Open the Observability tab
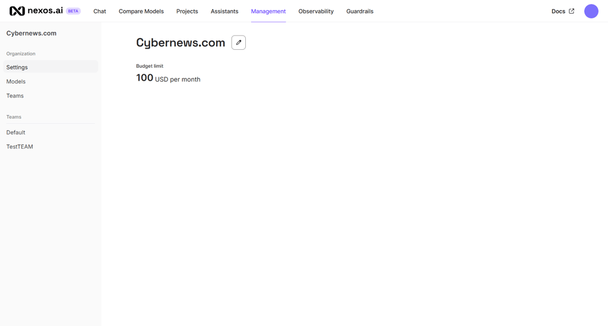This screenshot has height=326, width=608. pyautogui.click(x=316, y=11)
